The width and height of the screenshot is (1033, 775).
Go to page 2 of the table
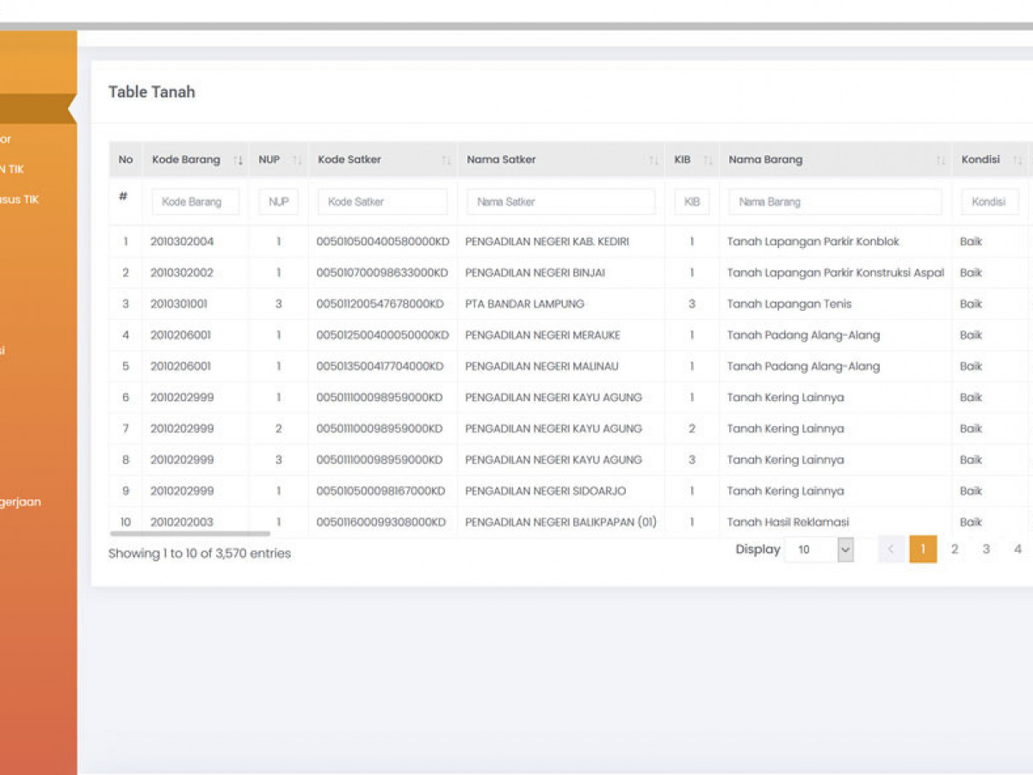(x=954, y=549)
